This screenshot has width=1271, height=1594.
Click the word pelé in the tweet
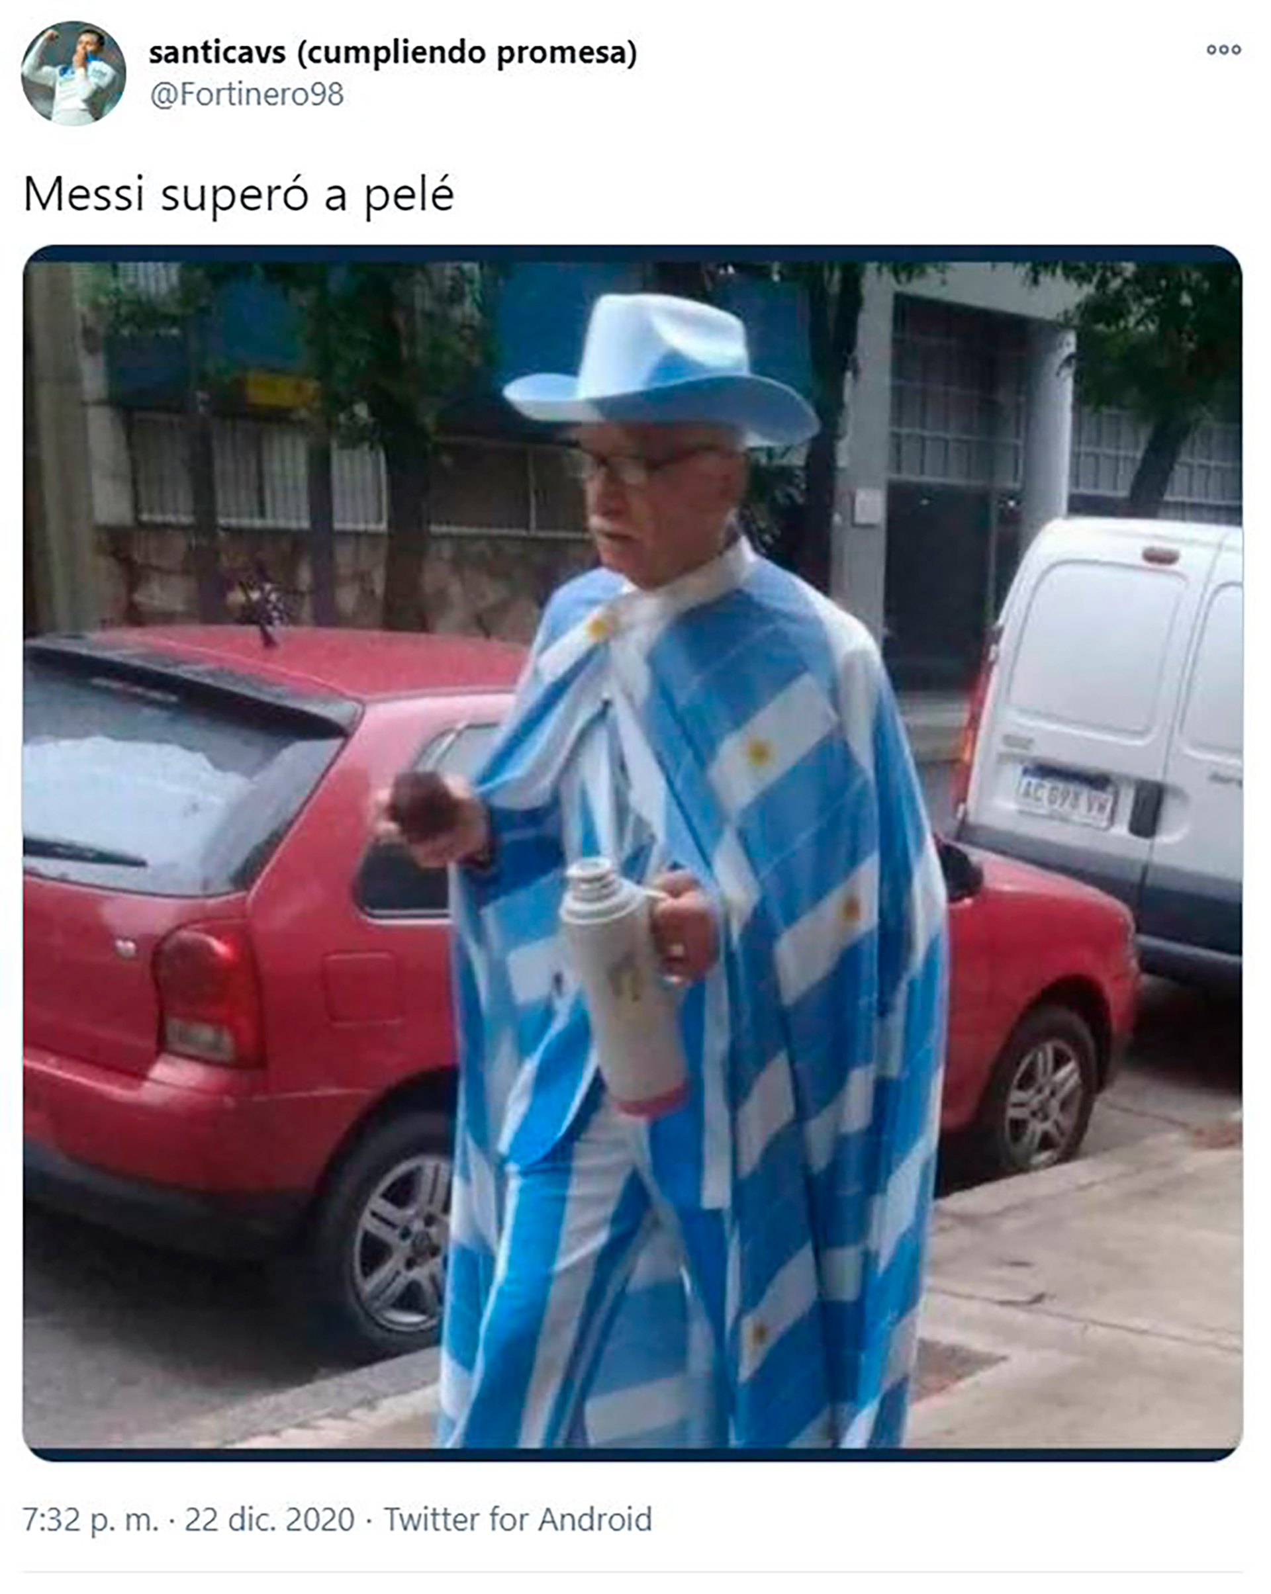point(409,196)
